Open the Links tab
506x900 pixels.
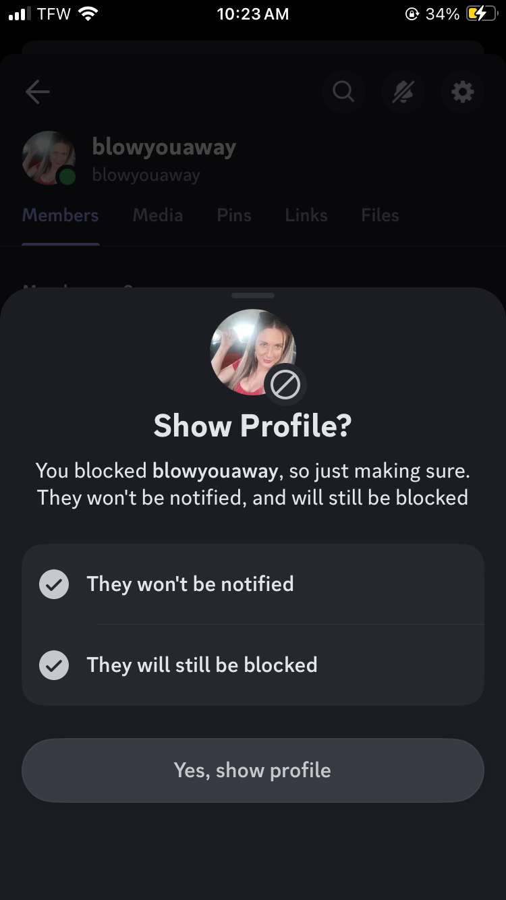click(306, 215)
